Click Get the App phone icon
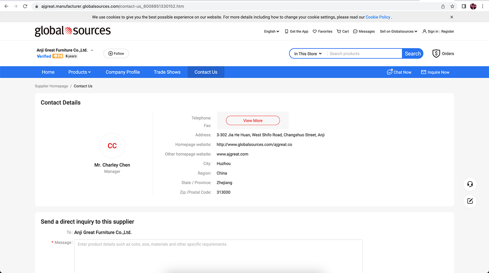The width and height of the screenshot is (489, 273). tap(286, 31)
